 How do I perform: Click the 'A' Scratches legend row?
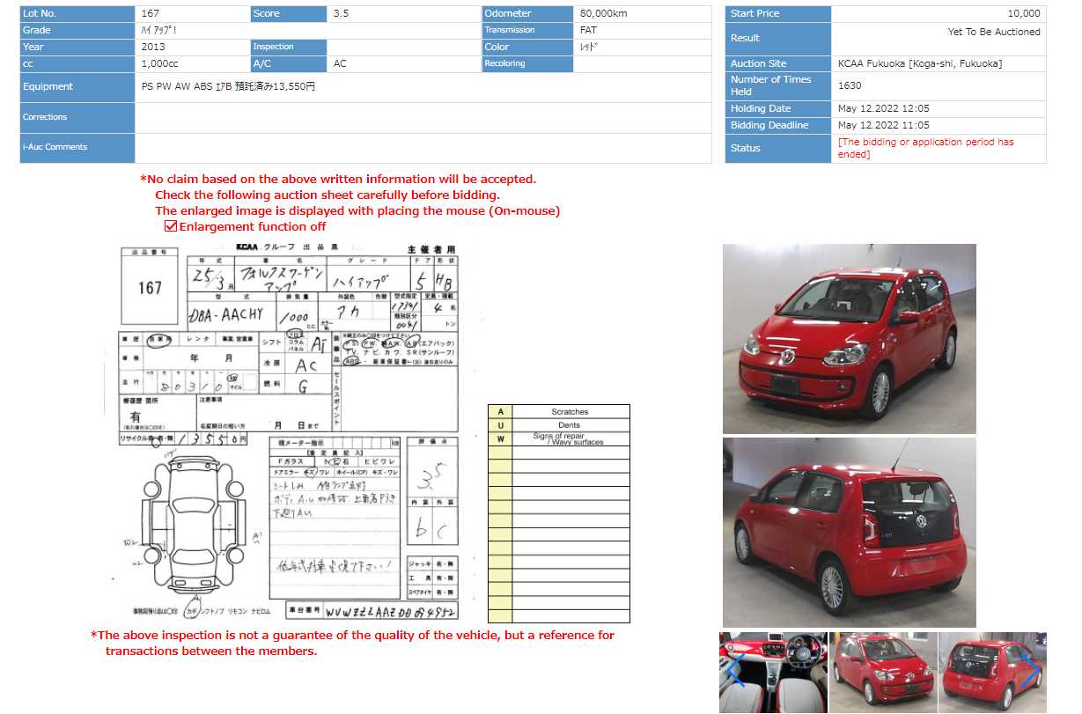(559, 412)
